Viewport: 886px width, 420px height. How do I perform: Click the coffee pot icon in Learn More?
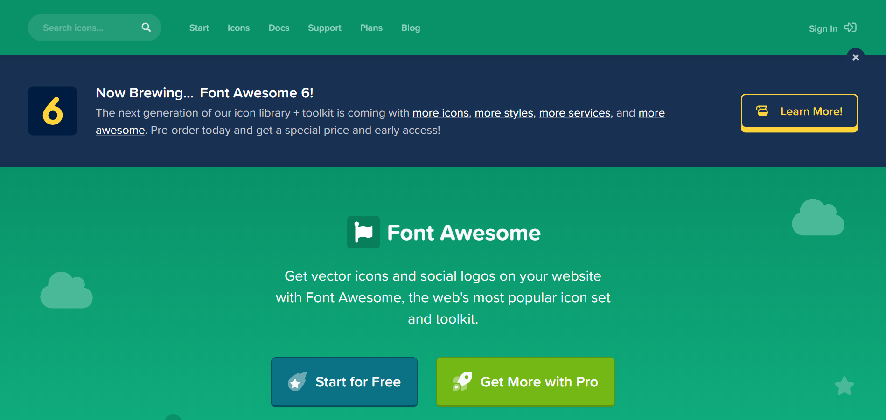[x=762, y=111]
